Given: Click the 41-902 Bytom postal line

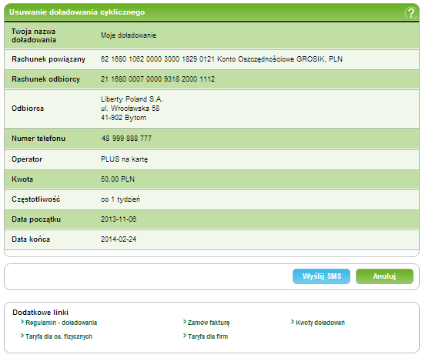Looking at the screenshot, I should pos(123,118).
